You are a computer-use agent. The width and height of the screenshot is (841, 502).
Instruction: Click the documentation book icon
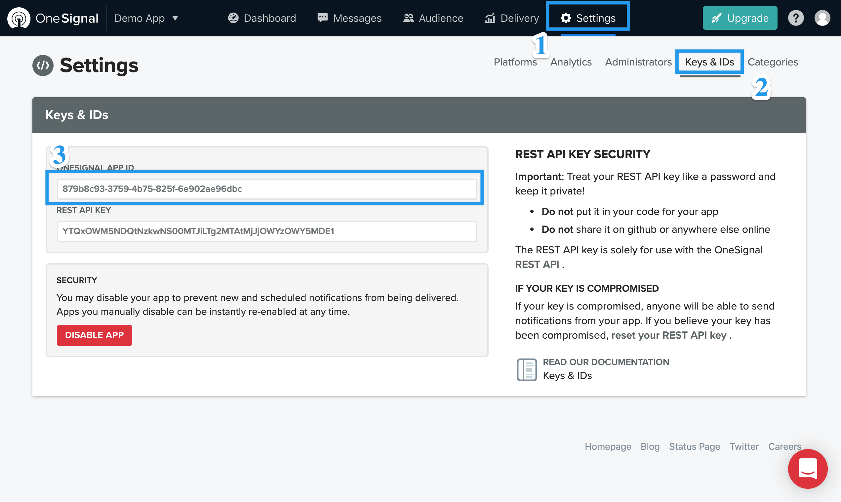pos(527,369)
